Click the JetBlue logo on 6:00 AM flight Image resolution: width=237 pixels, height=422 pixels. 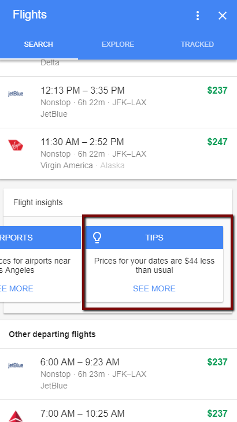(x=16, y=365)
